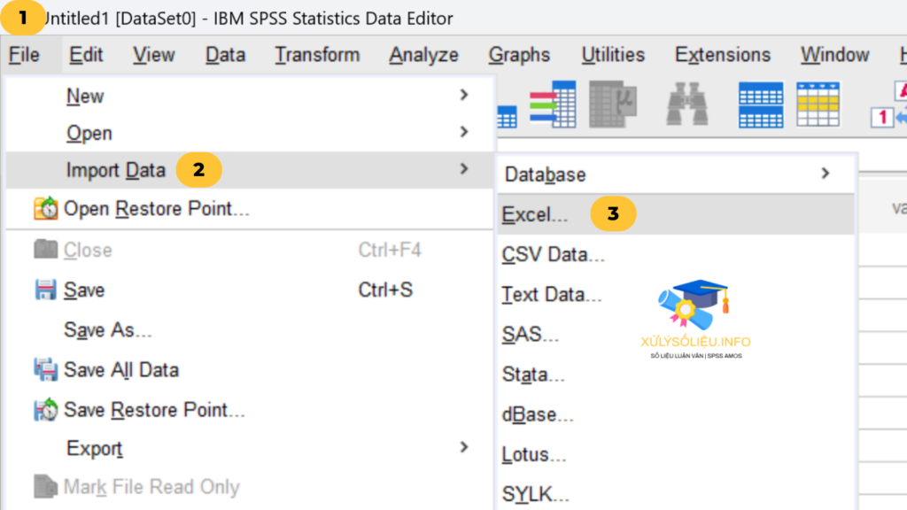Click Open Restore Point menu item

tap(249, 208)
